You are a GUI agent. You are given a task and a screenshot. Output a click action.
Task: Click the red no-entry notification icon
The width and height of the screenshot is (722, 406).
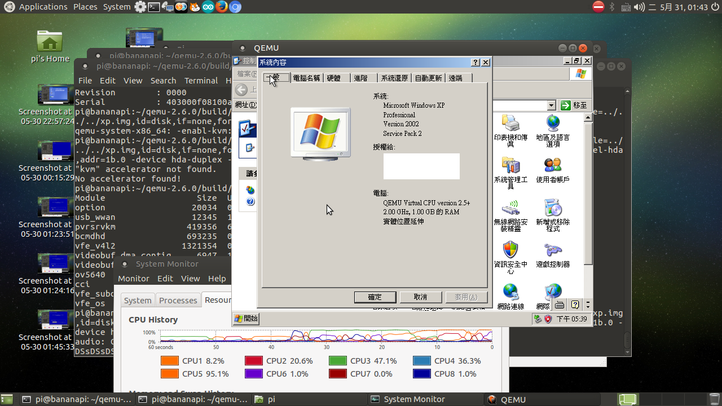click(598, 7)
